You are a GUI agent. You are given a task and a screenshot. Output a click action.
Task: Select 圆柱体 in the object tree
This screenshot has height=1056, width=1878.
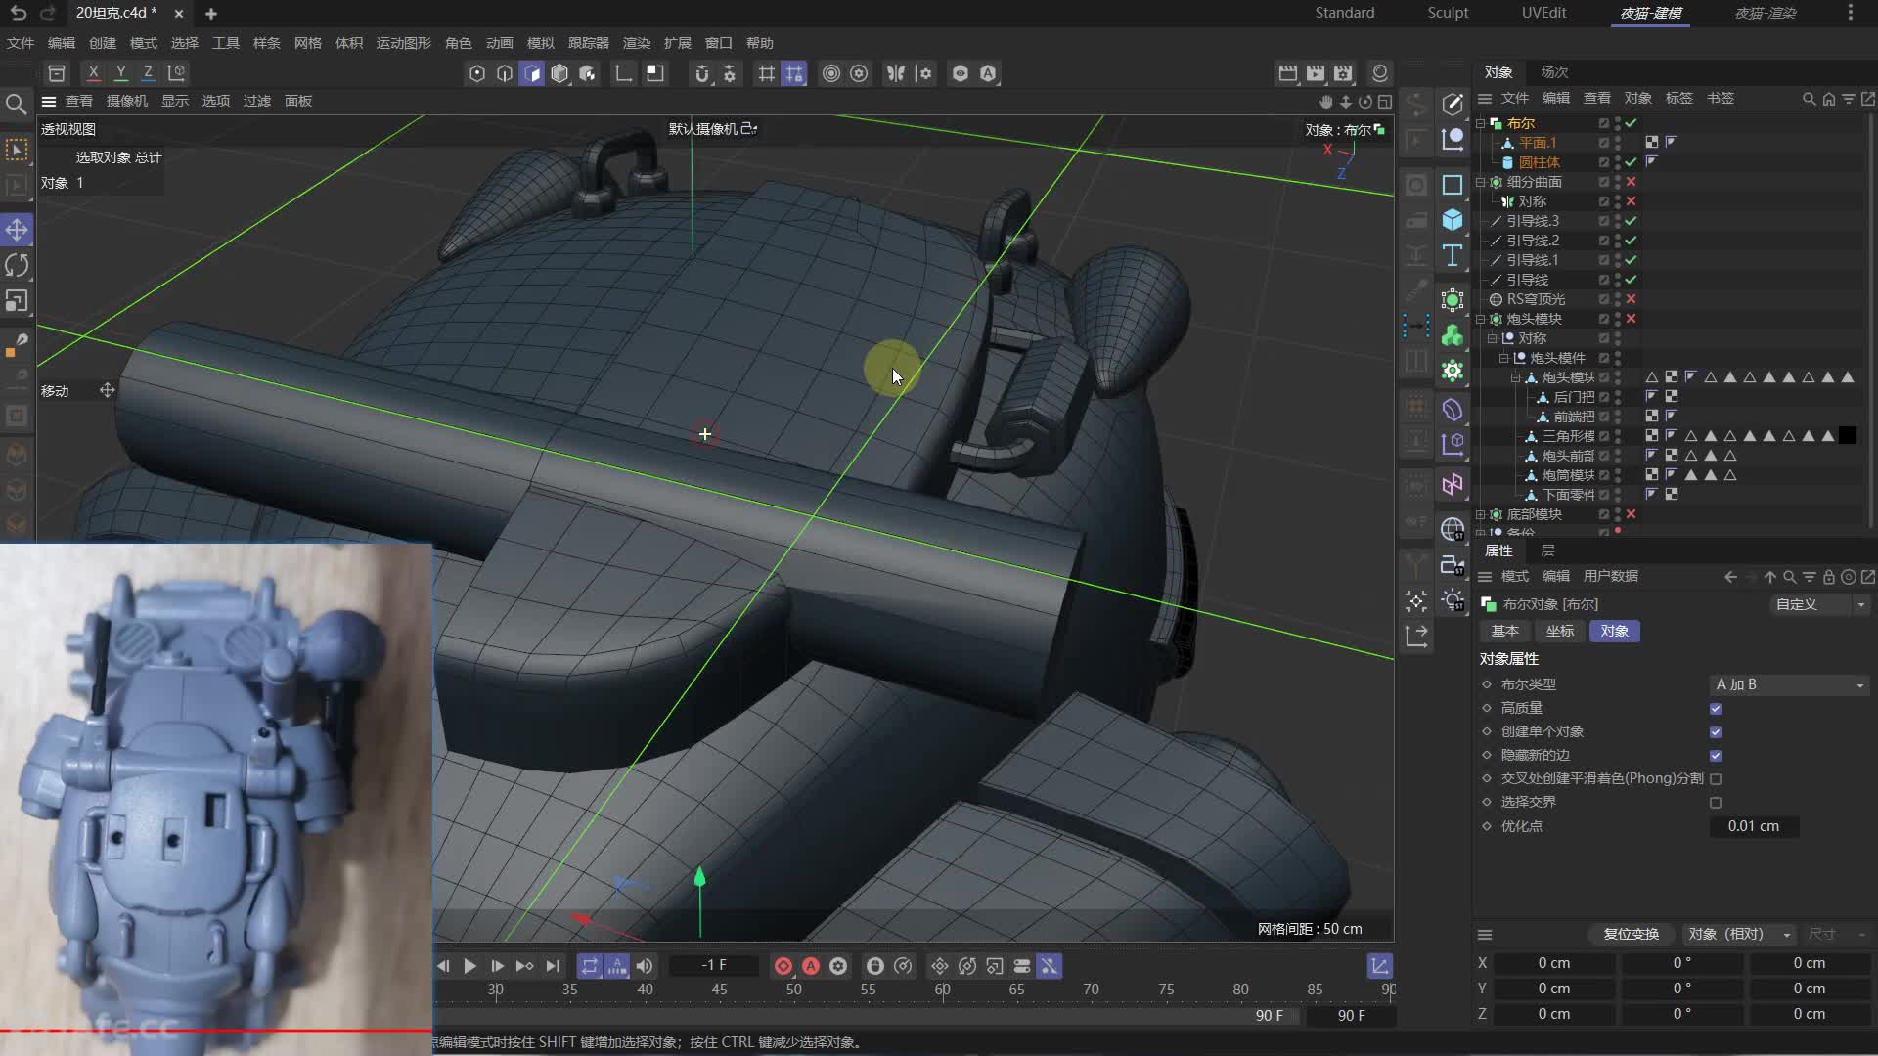pyautogui.click(x=1540, y=162)
